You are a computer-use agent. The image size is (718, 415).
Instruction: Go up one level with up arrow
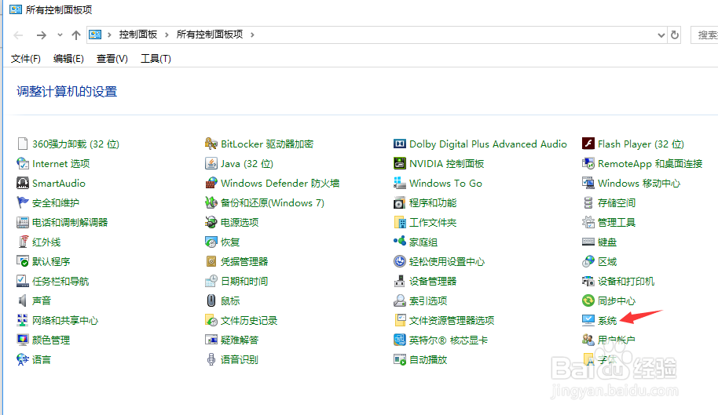[76, 35]
